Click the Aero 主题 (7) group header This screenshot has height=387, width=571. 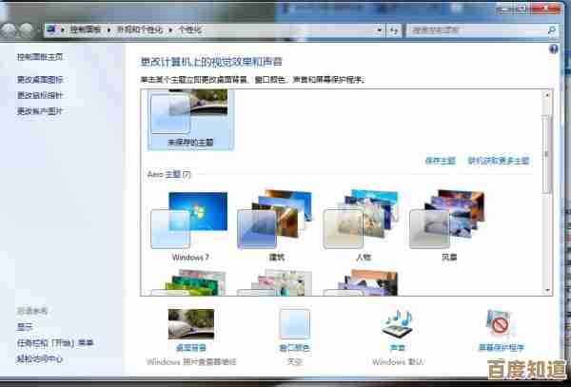169,175
